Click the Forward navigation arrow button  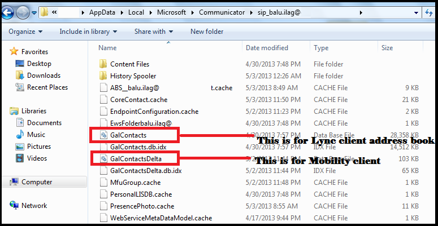pyautogui.click(x=23, y=12)
